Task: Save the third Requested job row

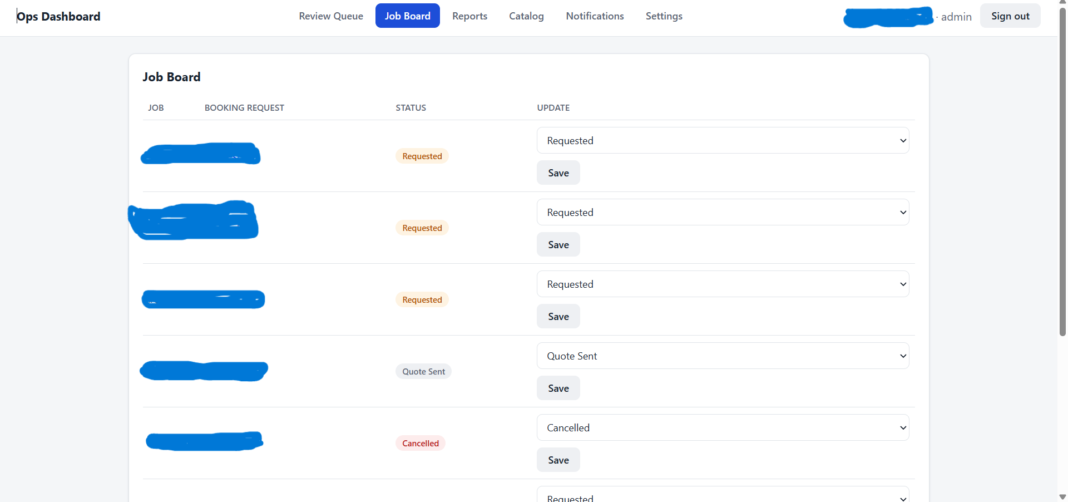Action: pos(558,316)
